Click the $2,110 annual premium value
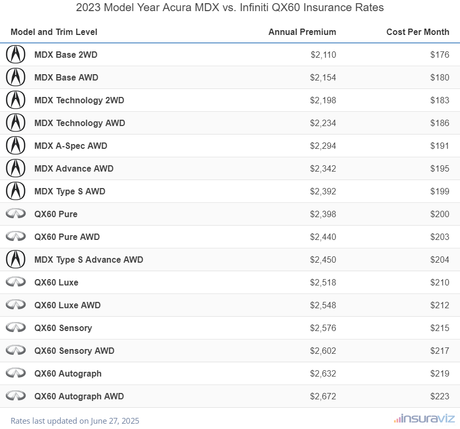 click(323, 55)
